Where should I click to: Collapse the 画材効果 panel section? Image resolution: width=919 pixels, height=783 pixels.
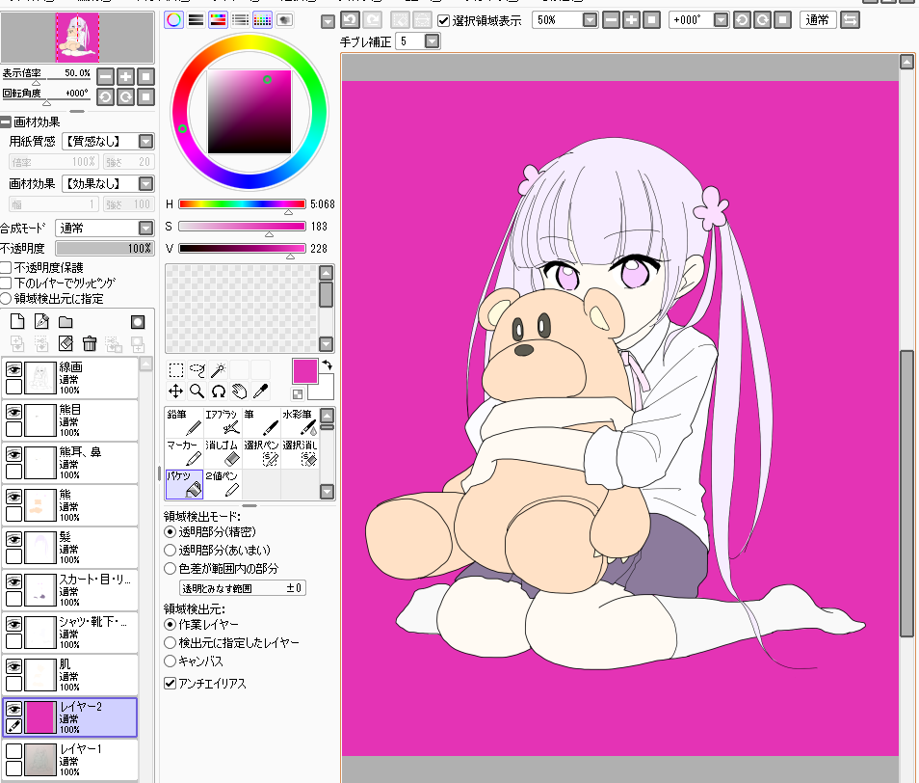point(6,122)
